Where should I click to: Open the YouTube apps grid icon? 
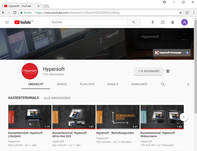click(x=163, y=22)
